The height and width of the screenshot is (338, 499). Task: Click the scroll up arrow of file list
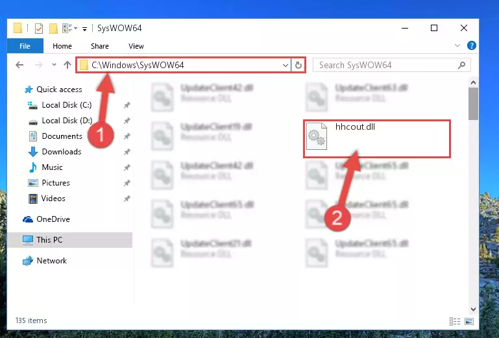click(x=473, y=83)
